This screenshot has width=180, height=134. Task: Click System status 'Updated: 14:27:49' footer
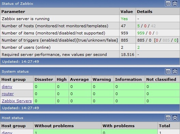click(x=20, y=108)
